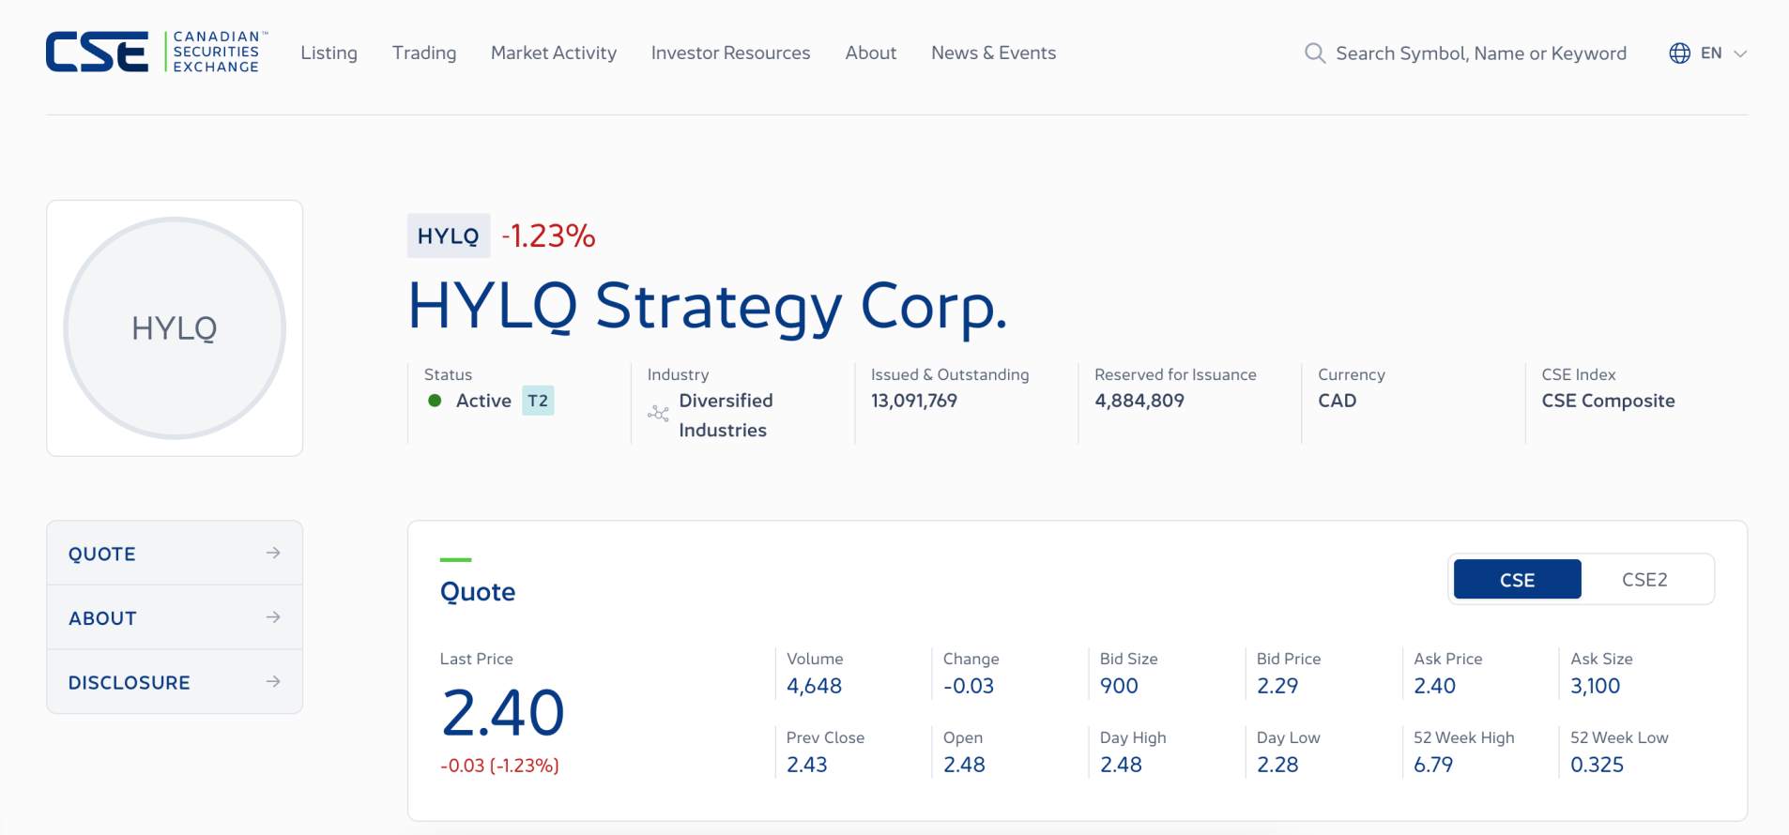Click the arrow icon beside QUOTE

tap(273, 553)
